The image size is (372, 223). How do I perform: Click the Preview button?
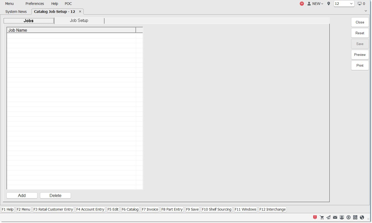[360, 55]
